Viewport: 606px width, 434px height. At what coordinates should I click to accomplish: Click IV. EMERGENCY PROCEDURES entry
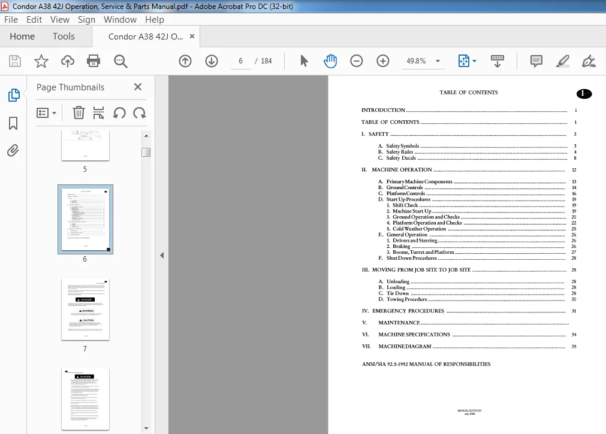tap(469, 311)
